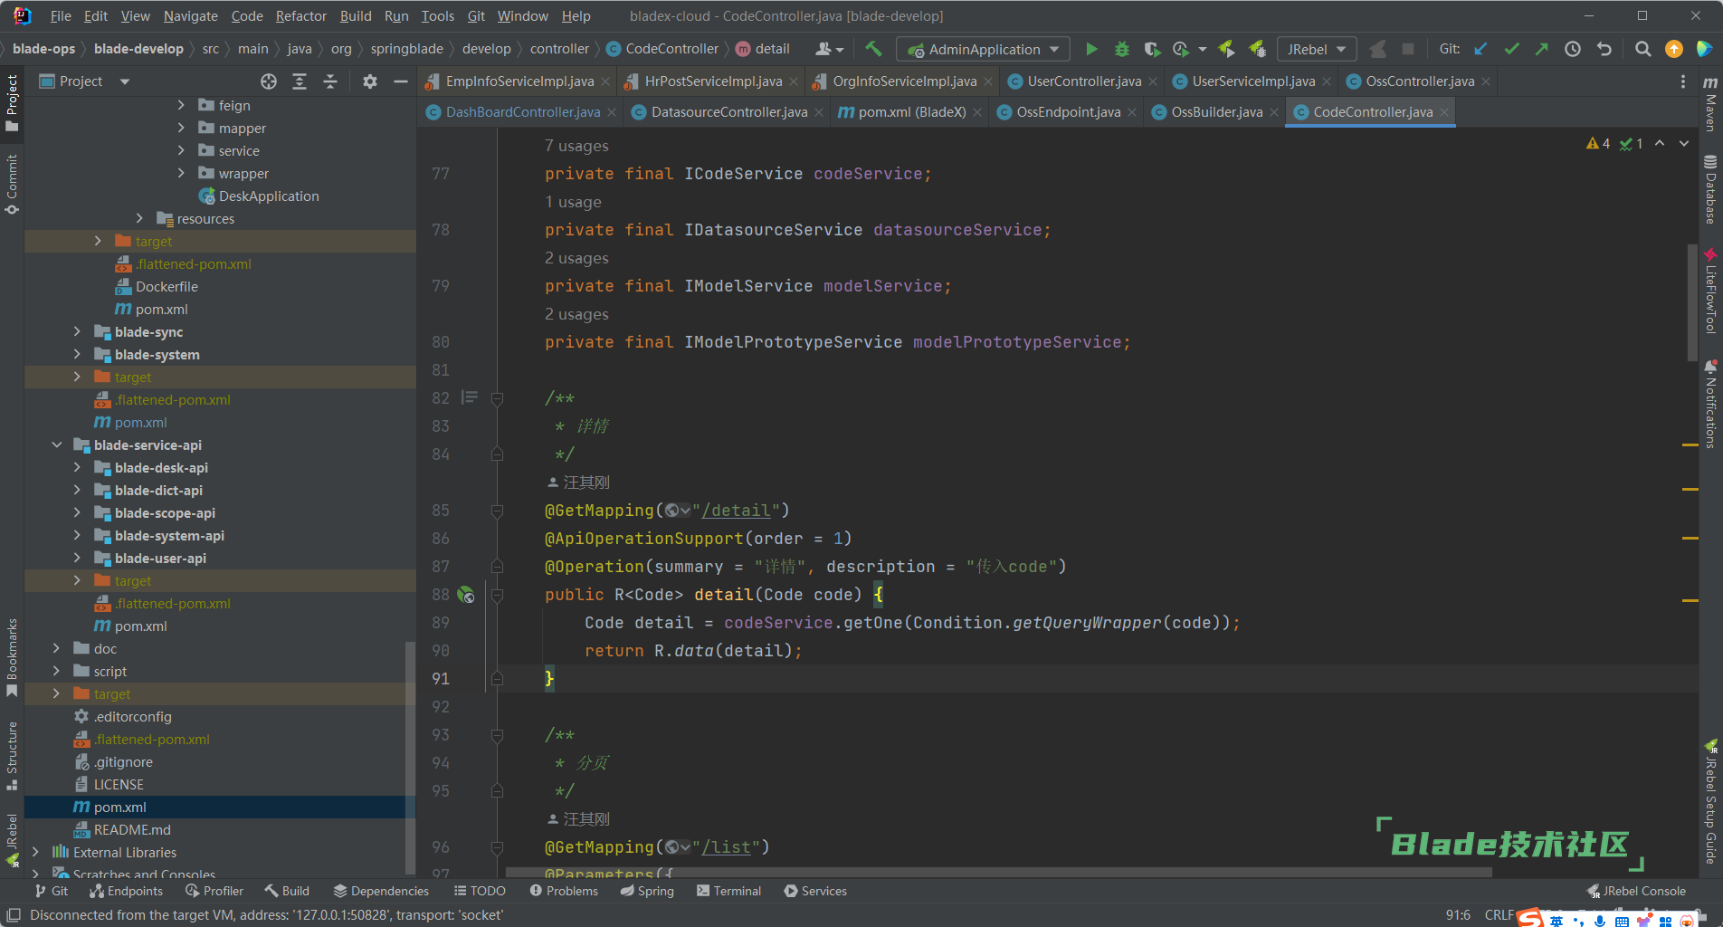Commit changes with the Git checkmark icon
Viewport: 1723px width, 927px height.
click(x=1511, y=49)
